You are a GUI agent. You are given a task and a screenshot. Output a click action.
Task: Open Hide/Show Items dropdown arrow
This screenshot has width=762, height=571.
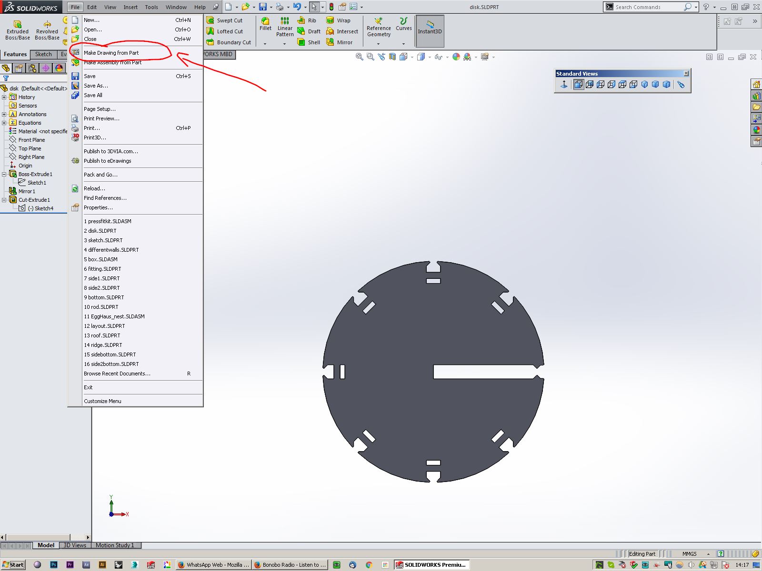coord(447,57)
